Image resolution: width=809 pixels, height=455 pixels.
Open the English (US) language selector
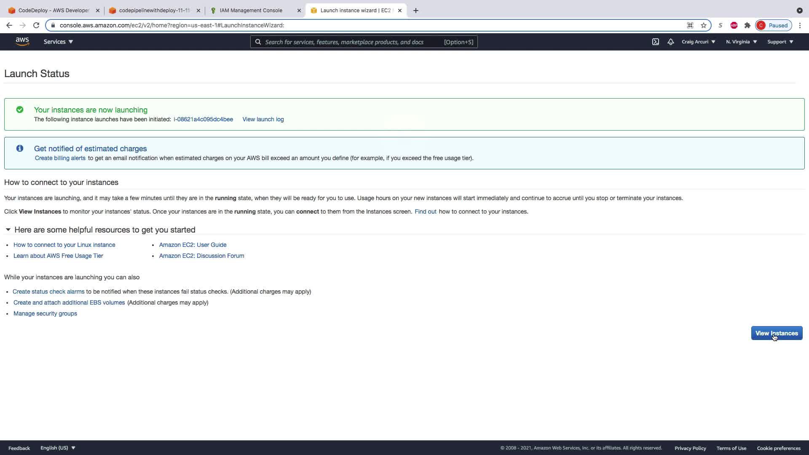[x=58, y=448]
